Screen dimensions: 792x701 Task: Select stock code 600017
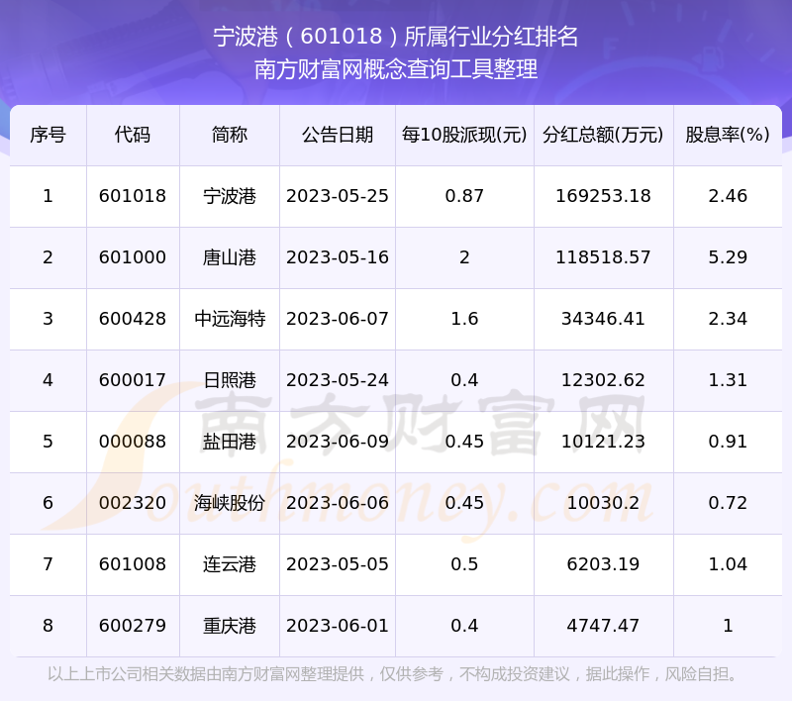pos(133,380)
